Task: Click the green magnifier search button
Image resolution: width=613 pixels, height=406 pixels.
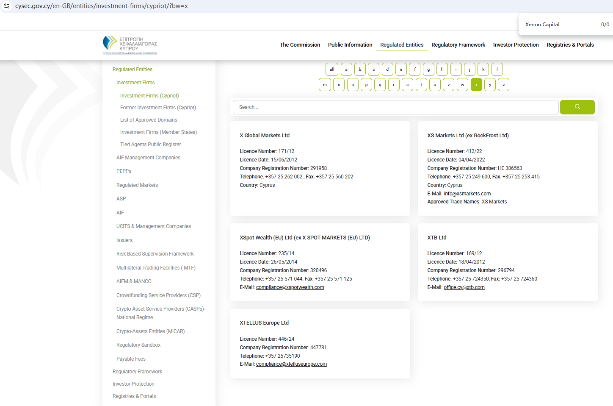Action: click(x=577, y=107)
